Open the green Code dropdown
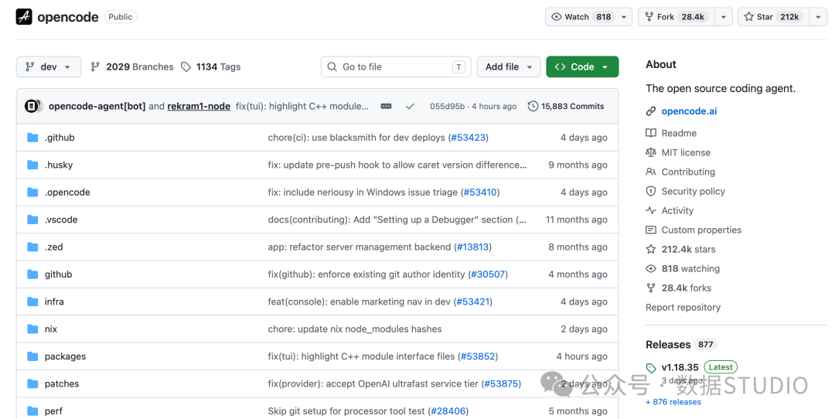The width and height of the screenshot is (835, 419). click(582, 66)
